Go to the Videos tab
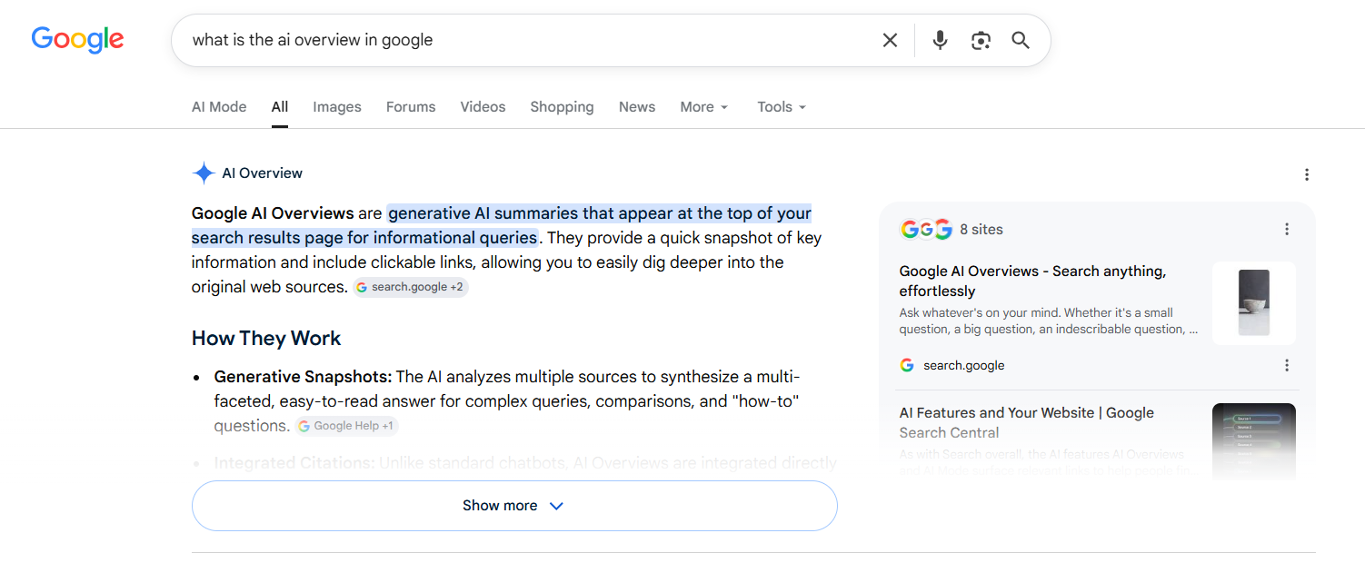The height and width of the screenshot is (563, 1365). 483,107
